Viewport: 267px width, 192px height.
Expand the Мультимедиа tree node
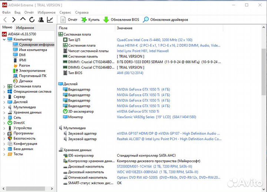(4, 107)
